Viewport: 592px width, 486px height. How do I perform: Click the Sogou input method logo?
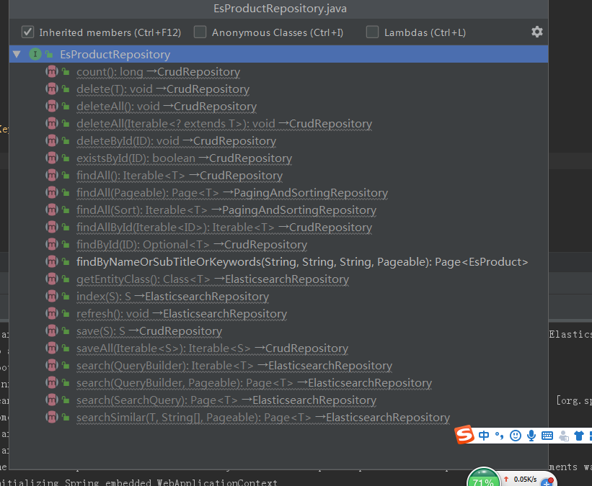coord(465,435)
